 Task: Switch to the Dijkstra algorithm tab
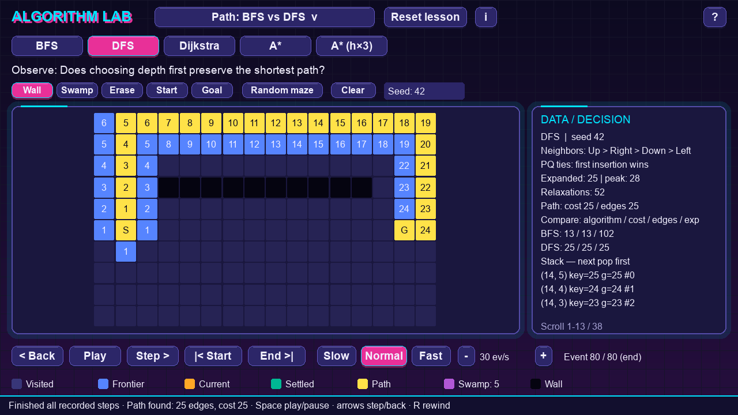(x=199, y=46)
